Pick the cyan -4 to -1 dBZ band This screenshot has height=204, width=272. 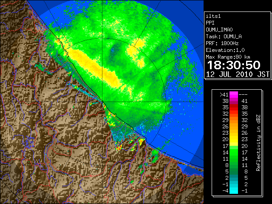(234, 191)
